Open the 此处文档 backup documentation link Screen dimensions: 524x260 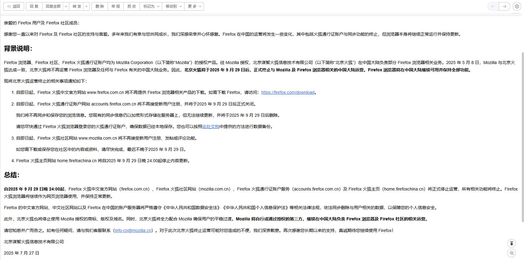211,126
